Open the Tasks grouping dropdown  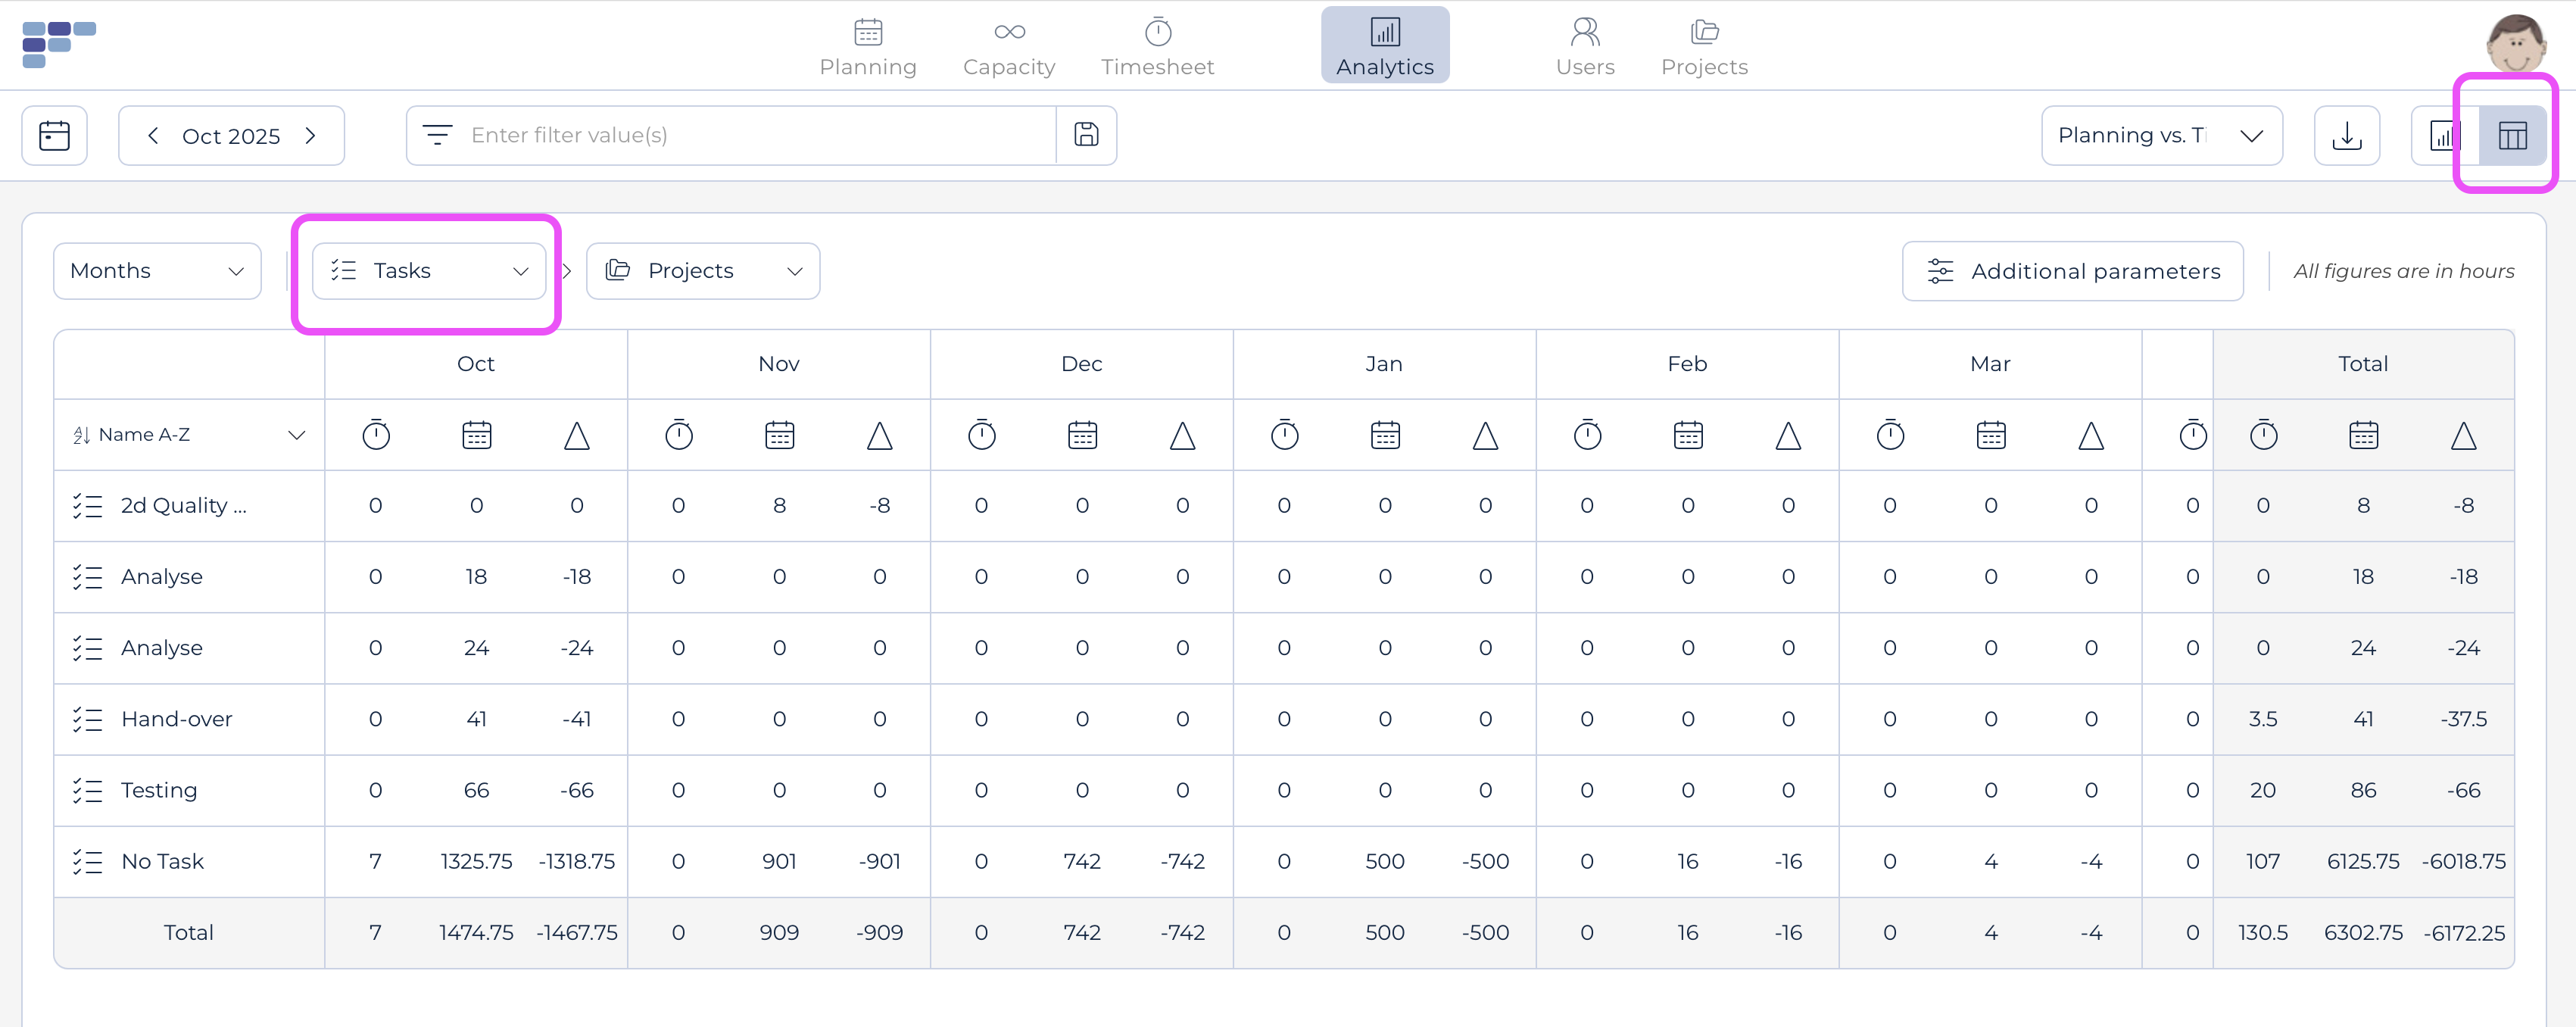point(429,271)
